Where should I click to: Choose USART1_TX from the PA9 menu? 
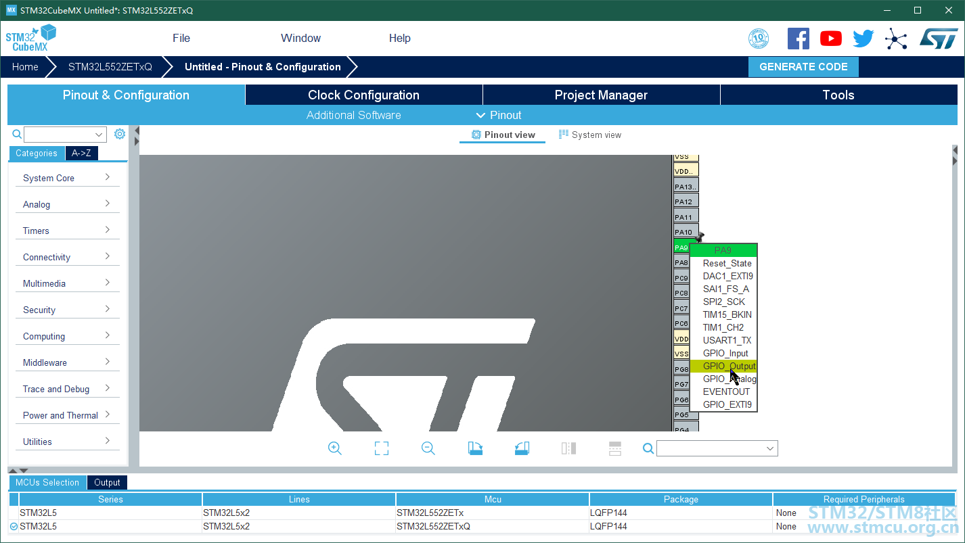pyautogui.click(x=723, y=340)
